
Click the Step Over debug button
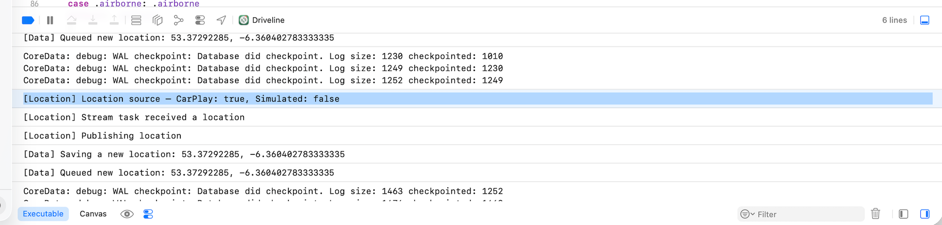[x=72, y=20]
